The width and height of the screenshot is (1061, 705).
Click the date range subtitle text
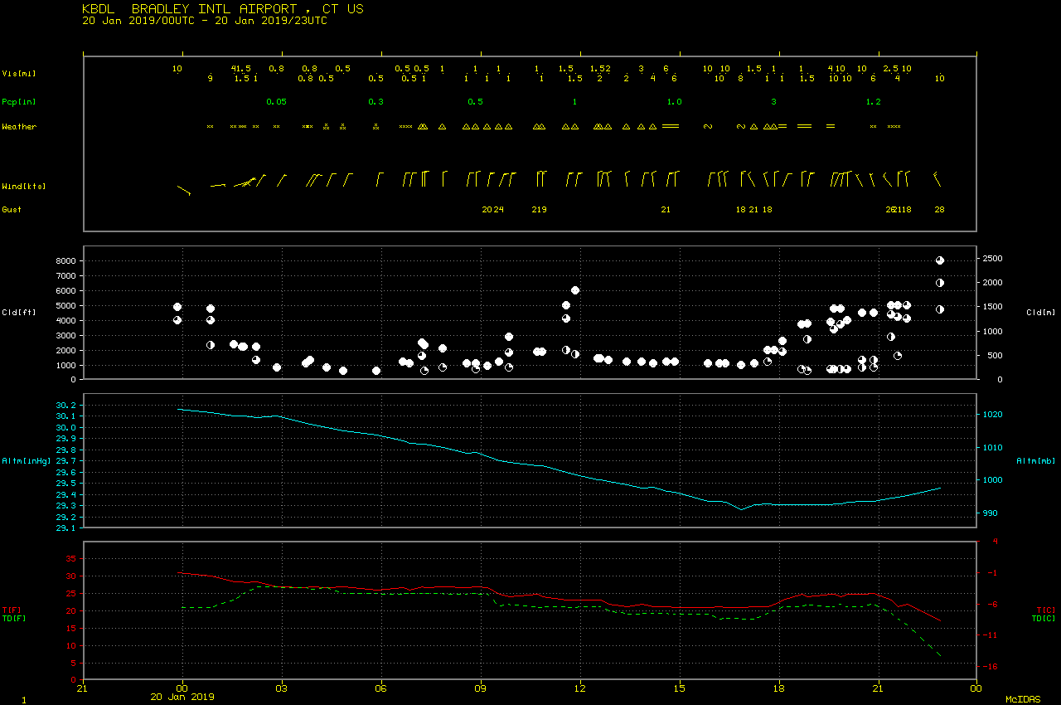(x=205, y=21)
